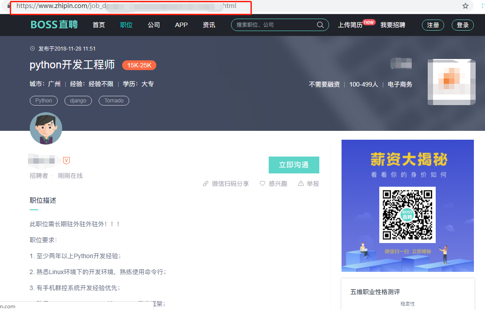485x310 pixels.
Task: Click 我要招聘 link
Action: [x=393, y=25]
